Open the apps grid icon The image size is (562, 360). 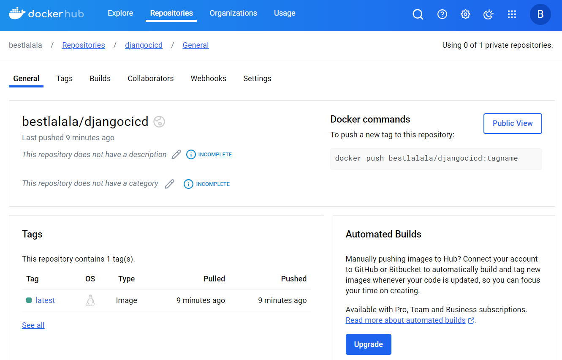(512, 14)
